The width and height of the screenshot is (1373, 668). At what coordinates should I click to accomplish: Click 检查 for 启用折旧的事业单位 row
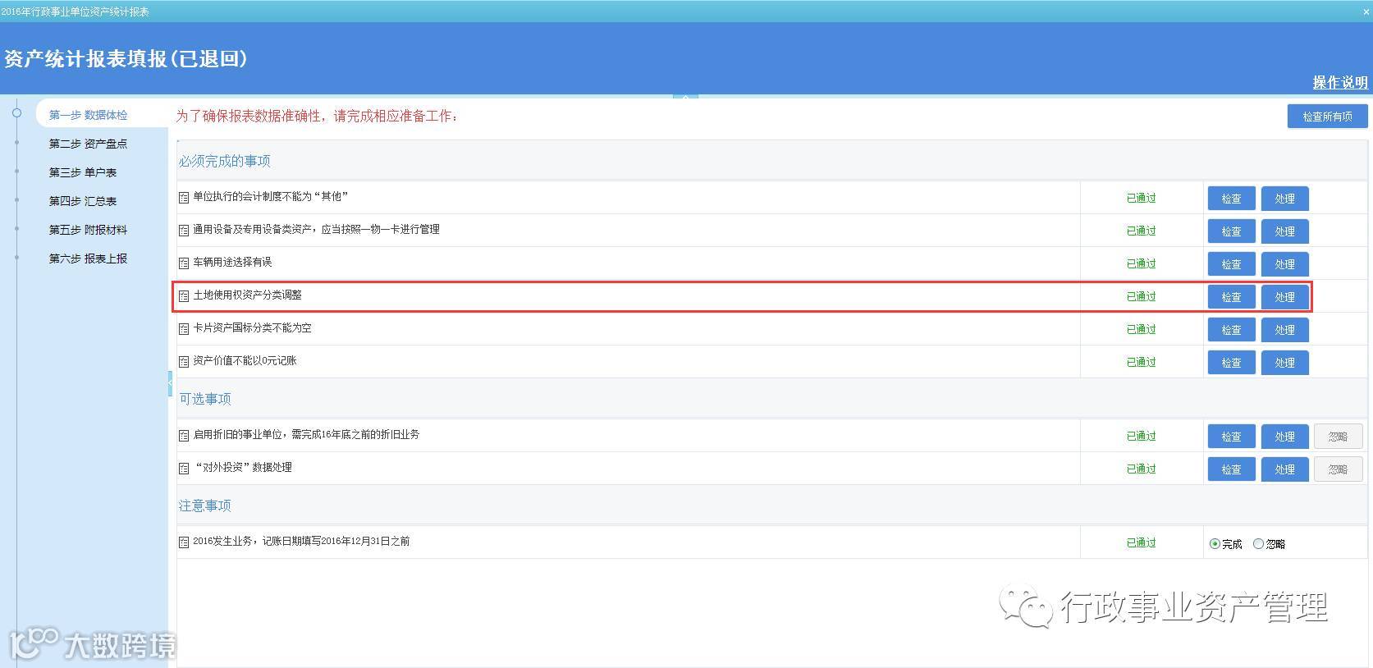tap(1231, 437)
